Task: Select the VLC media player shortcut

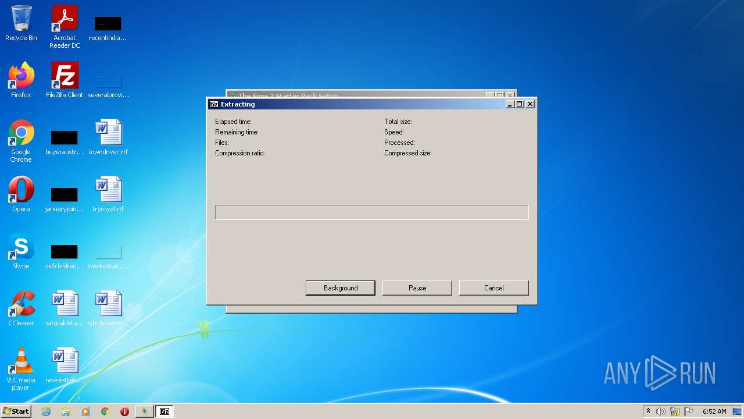Action: coord(21,369)
